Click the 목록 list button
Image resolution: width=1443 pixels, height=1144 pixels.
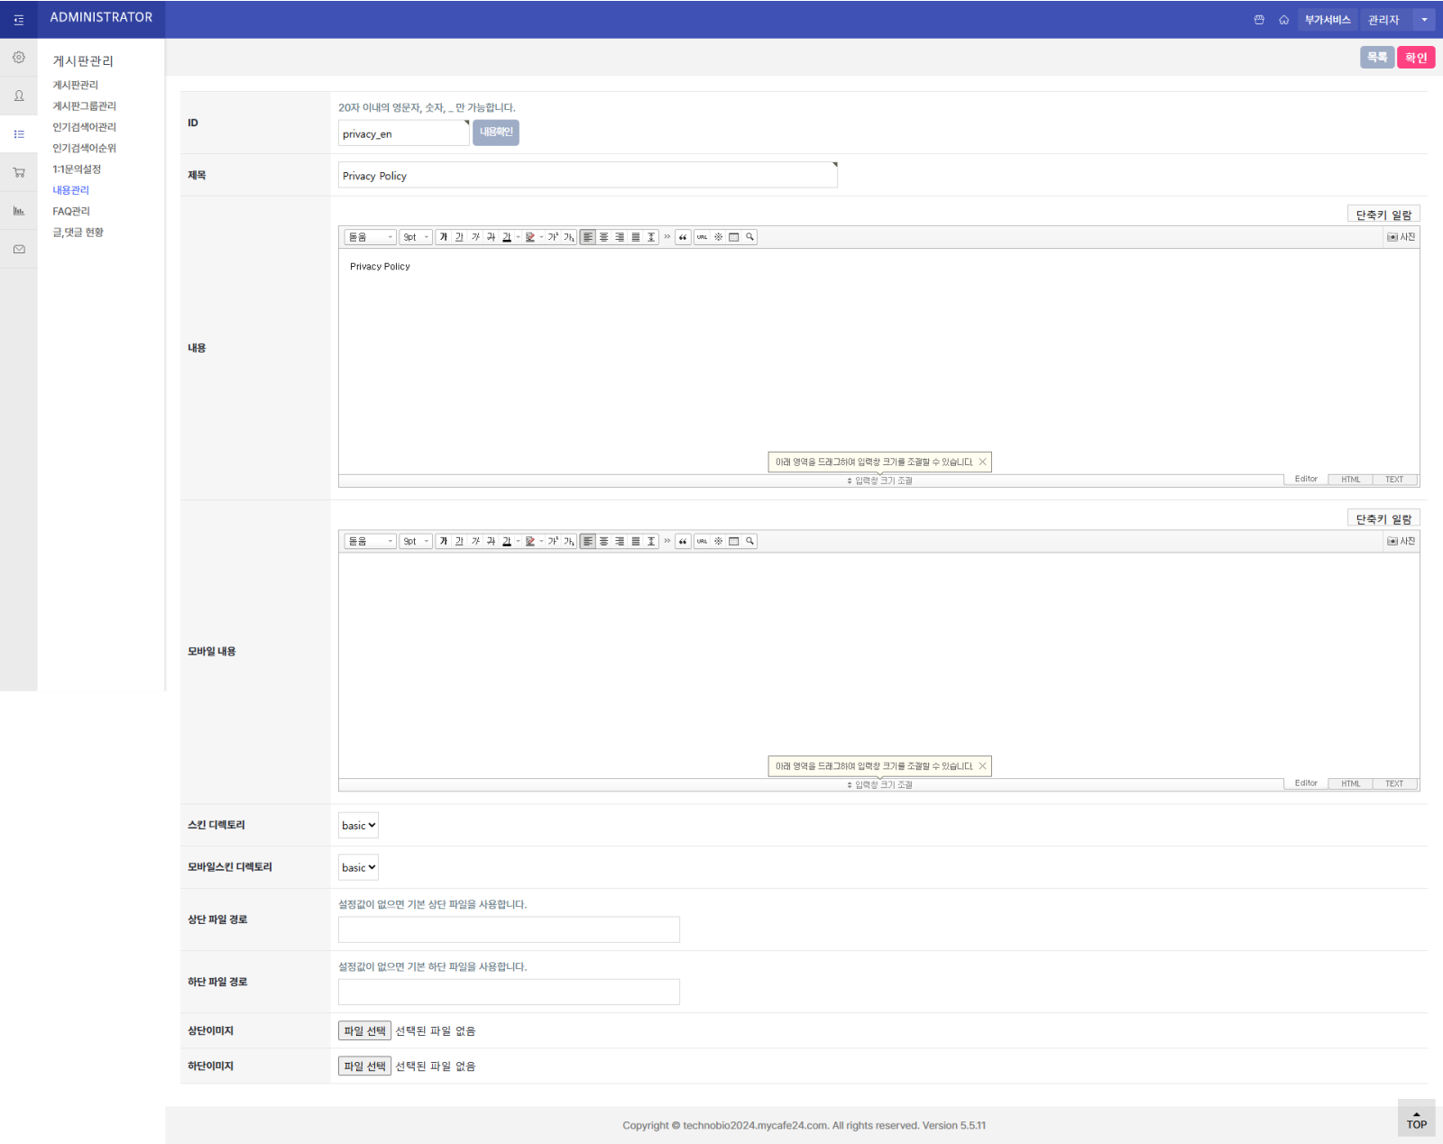pyautogui.click(x=1377, y=58)
